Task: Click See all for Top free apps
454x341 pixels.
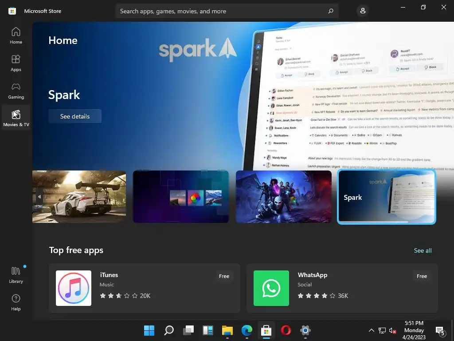Action: point(423,250)
